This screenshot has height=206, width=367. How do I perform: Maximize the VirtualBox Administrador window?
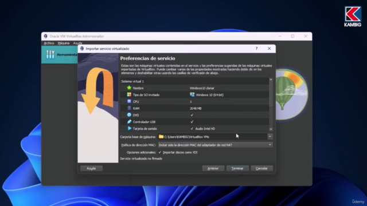click(x=292, y=36)
